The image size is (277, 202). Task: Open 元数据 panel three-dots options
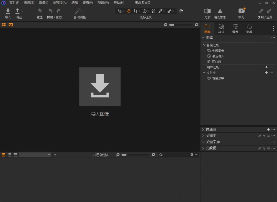273,148
